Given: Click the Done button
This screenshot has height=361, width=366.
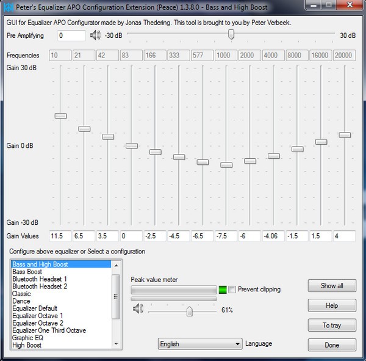Looking at the screenshot, I should click(332, 345).
